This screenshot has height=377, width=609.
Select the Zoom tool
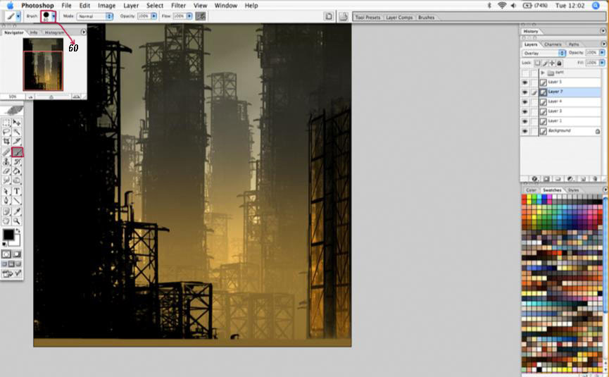(x=17, y=221)
